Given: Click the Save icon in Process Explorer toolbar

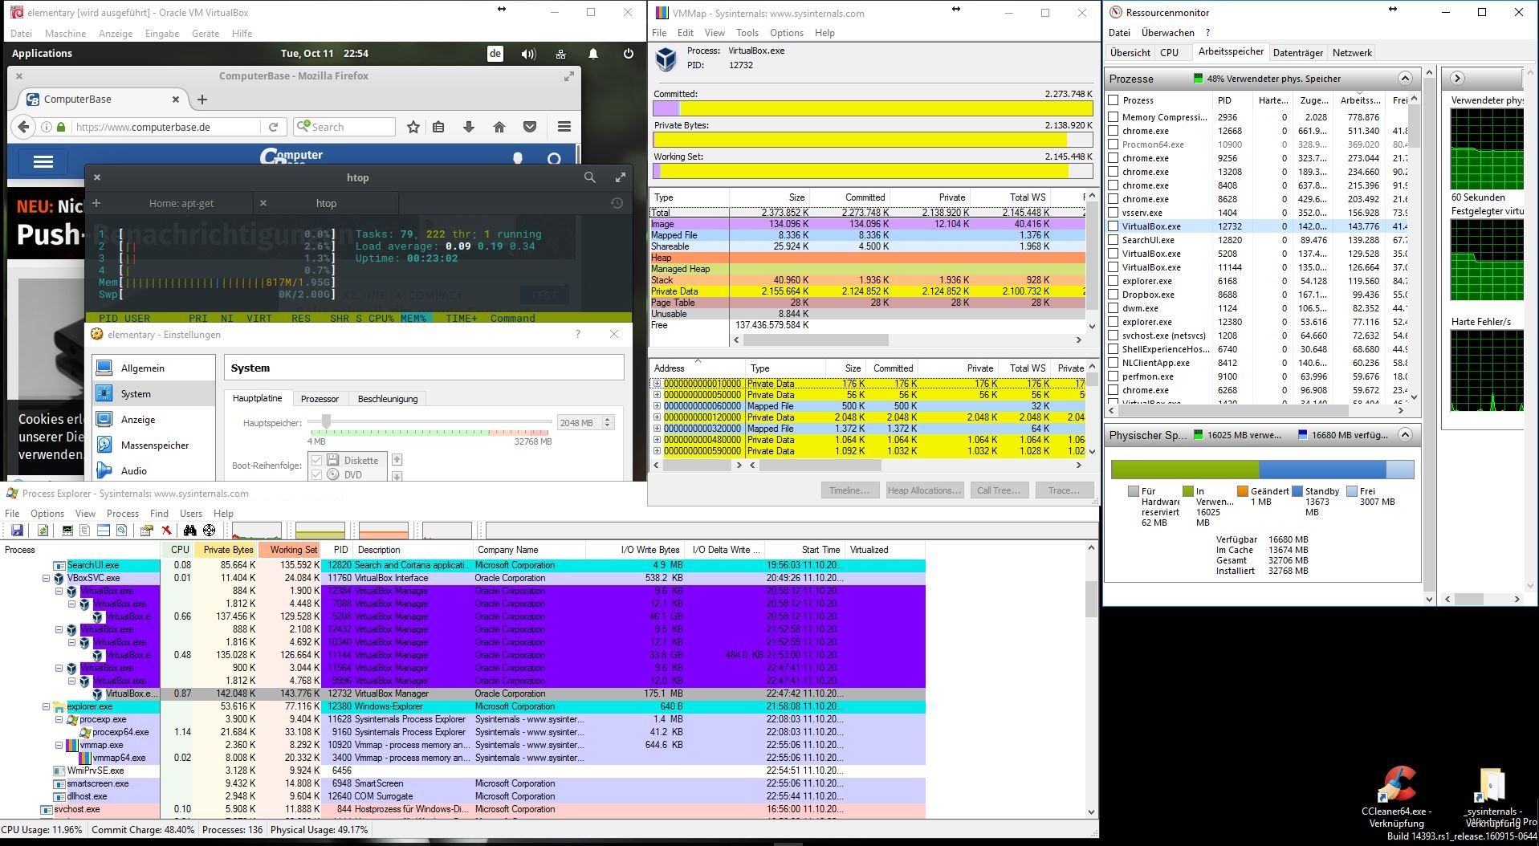Looking at the screenshot, I should 17,531.
